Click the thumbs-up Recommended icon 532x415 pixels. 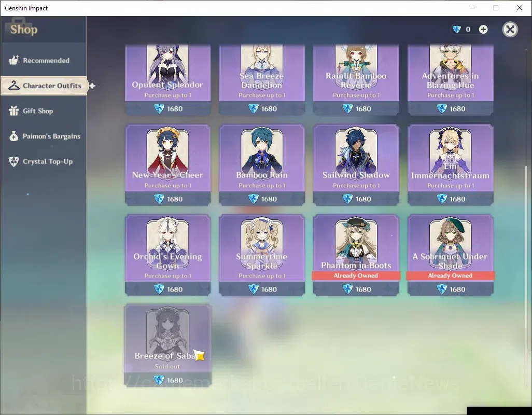14,60
